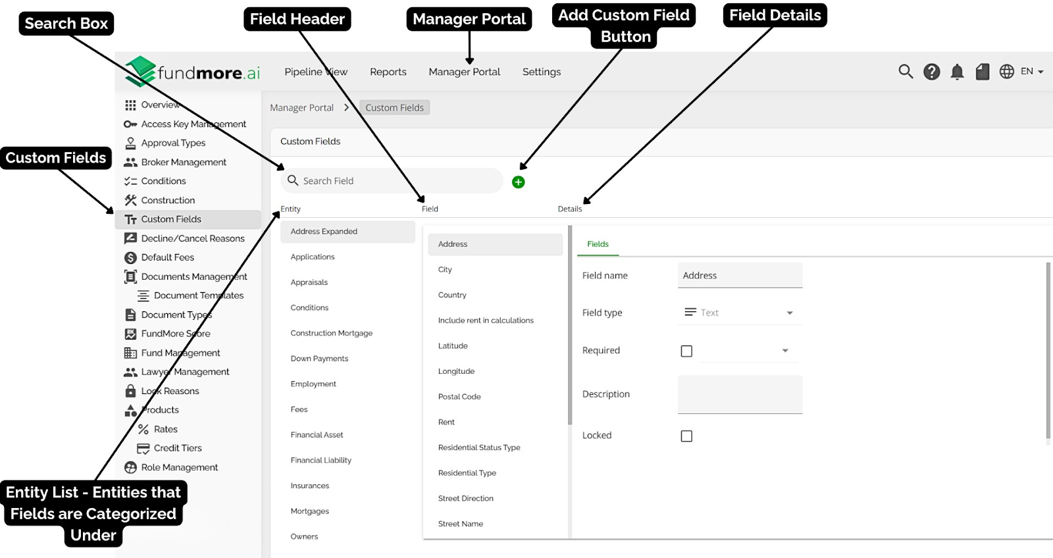This screenshot has width=1053, height=558.
Task: Open notifications bell icon
Action: 957,72
